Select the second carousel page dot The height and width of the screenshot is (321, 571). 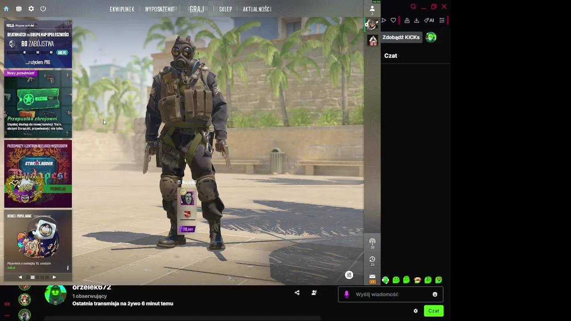[32, 277]
